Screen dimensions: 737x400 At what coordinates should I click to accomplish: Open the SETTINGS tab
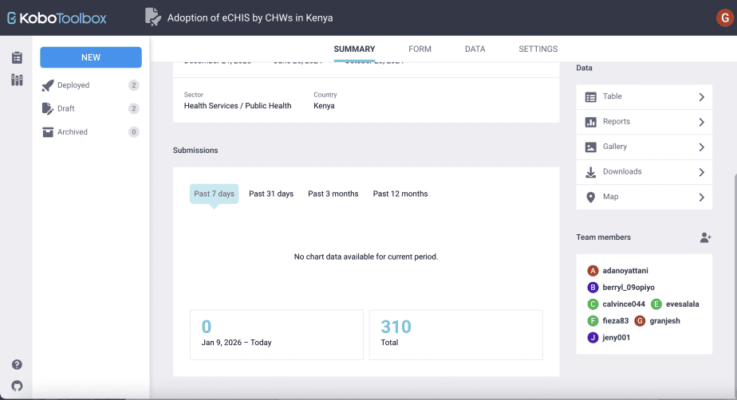[x=538, y=49]
